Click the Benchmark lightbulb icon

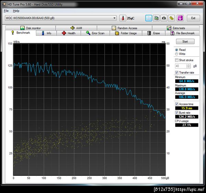13,33
